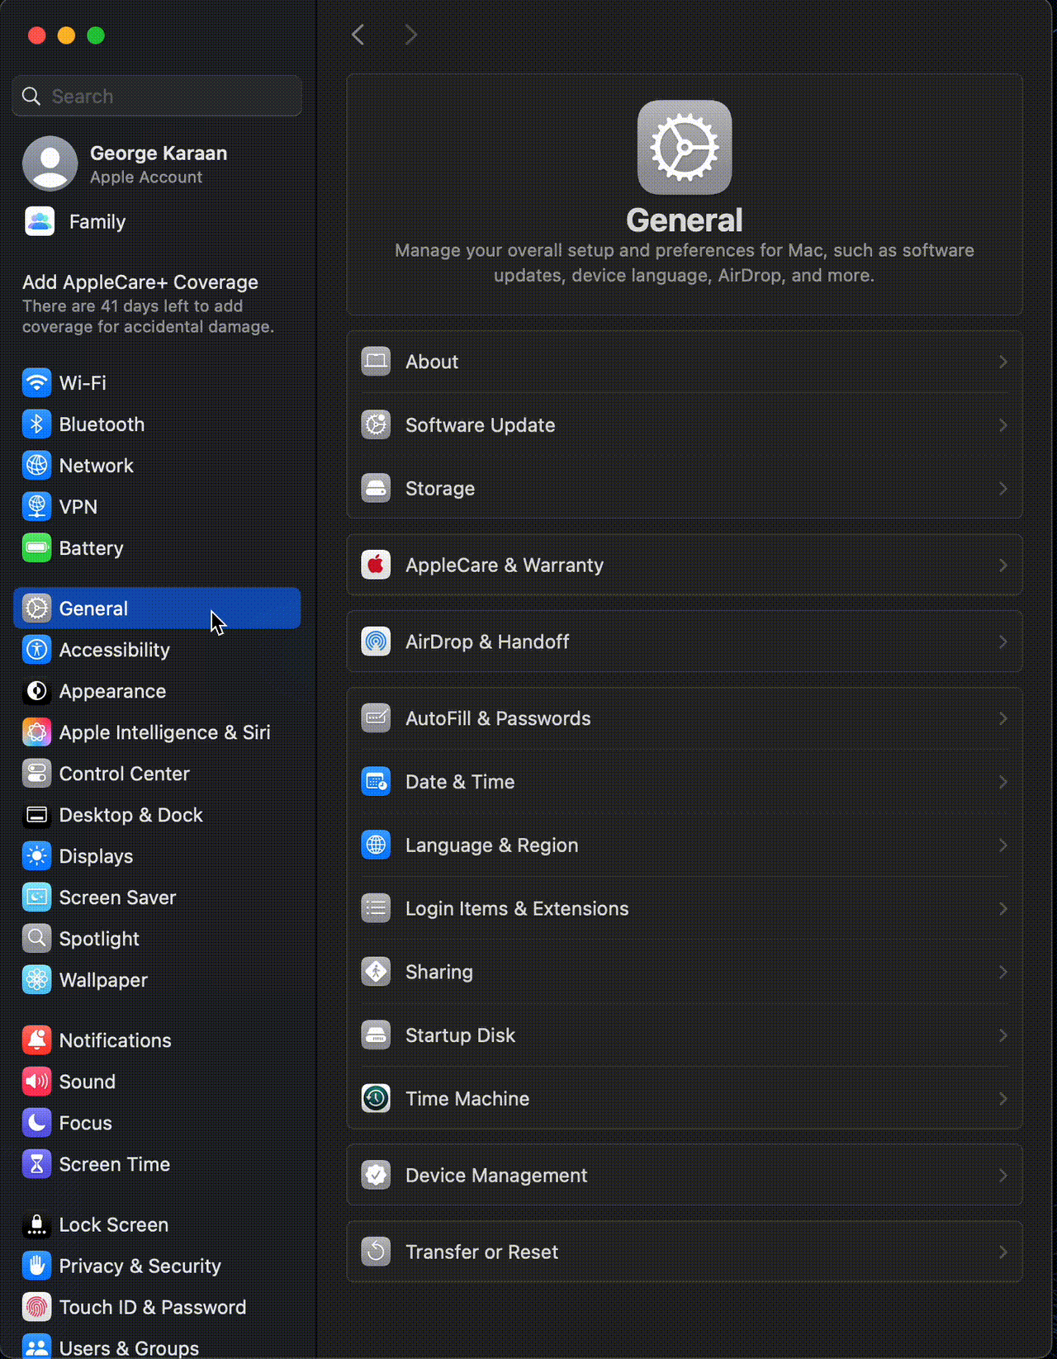The height and width of the screenshot is (1359, 1057).
Task: Click the large General gear icon
Action: pos(685,148)
